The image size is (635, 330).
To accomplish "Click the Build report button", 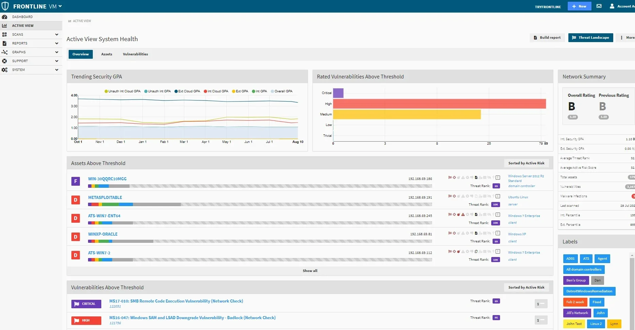I will [x=547, y=37].
